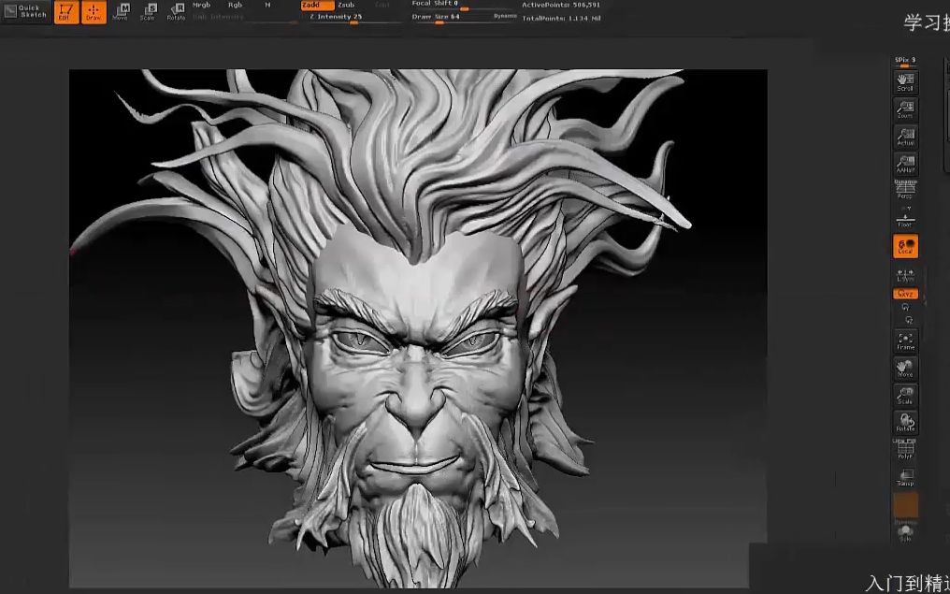
Task: Enable Perspective view with Persp toggle
Action: [x=905, y=192]
